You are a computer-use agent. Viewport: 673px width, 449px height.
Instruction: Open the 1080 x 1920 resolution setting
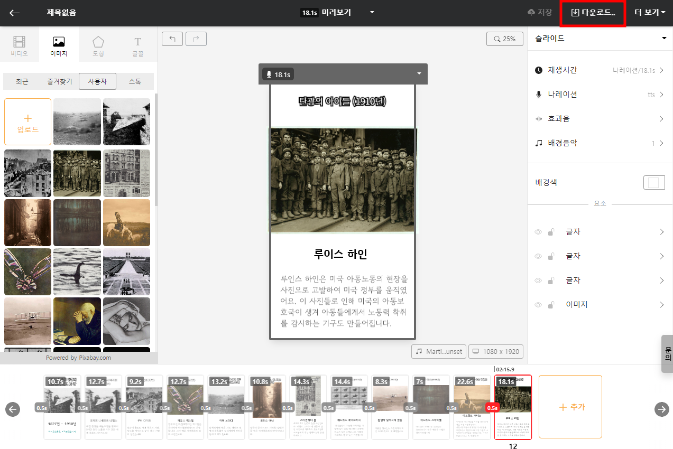(x=496, y=351)
